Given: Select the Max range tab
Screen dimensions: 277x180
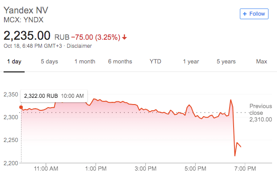Looking at the screenshot, I should click(261, 61).
